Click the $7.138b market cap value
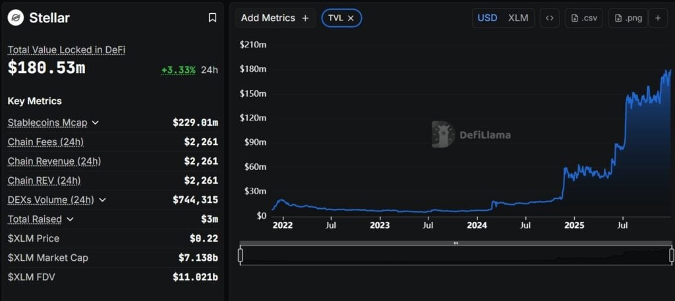The image size is (675, 301). point(198,258)
